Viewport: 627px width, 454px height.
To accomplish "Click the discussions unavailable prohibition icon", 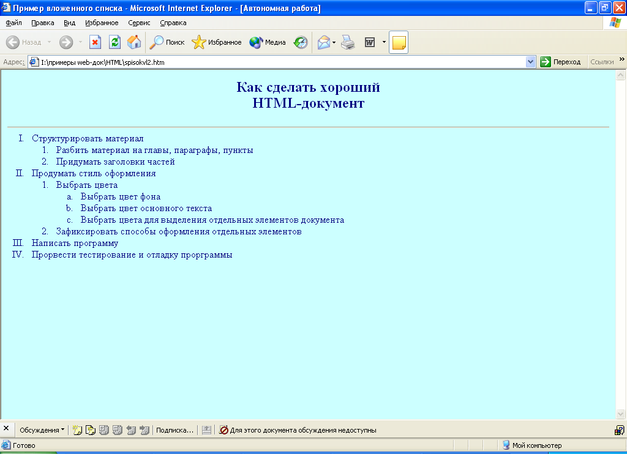I will [x=223, y=430].
